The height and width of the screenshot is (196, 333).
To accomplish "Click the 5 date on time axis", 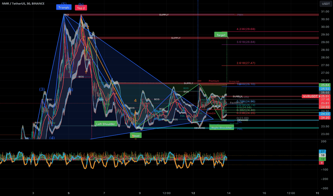I will (x=69, y=193).
